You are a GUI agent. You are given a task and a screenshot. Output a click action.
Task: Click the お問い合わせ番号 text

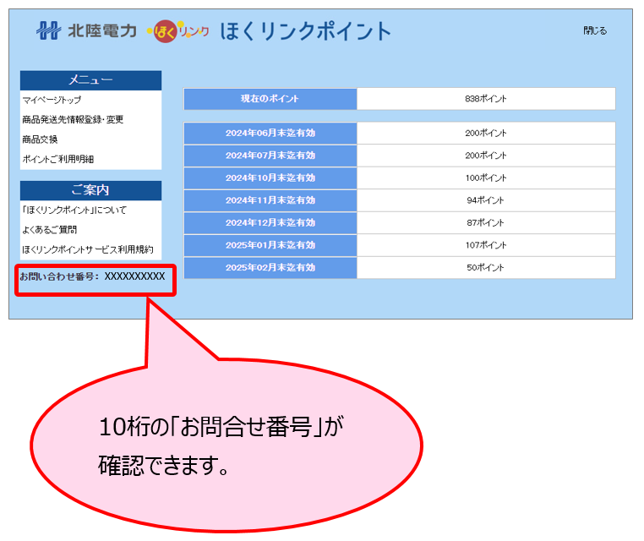coord(92,276)
